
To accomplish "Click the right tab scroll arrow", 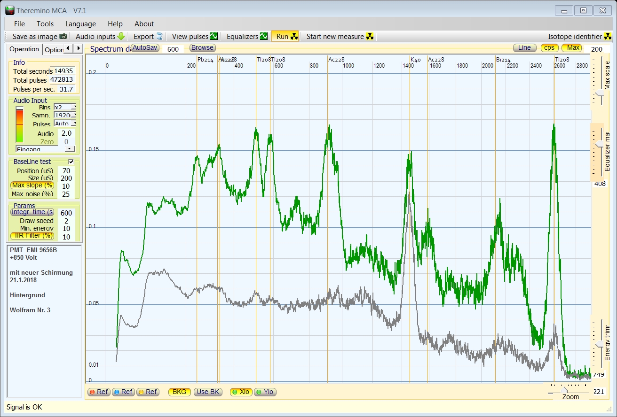I will pos(78,48).
